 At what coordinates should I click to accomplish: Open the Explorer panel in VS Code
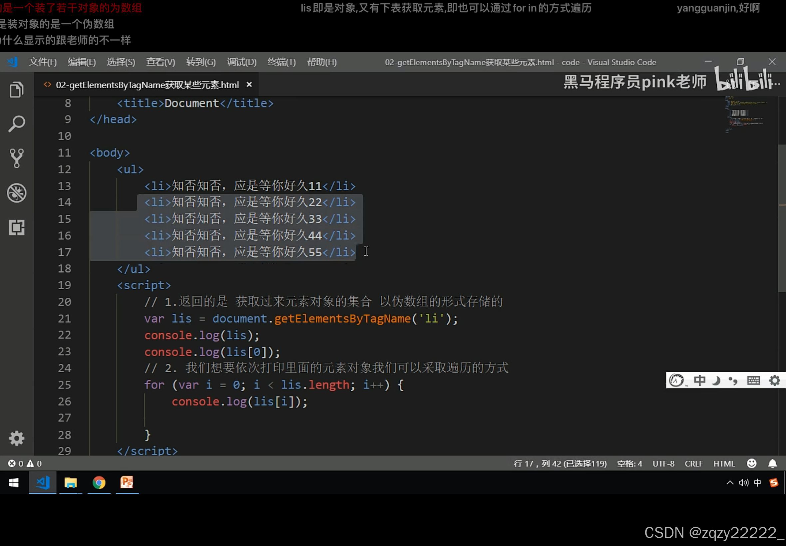(x=16, y=89)
